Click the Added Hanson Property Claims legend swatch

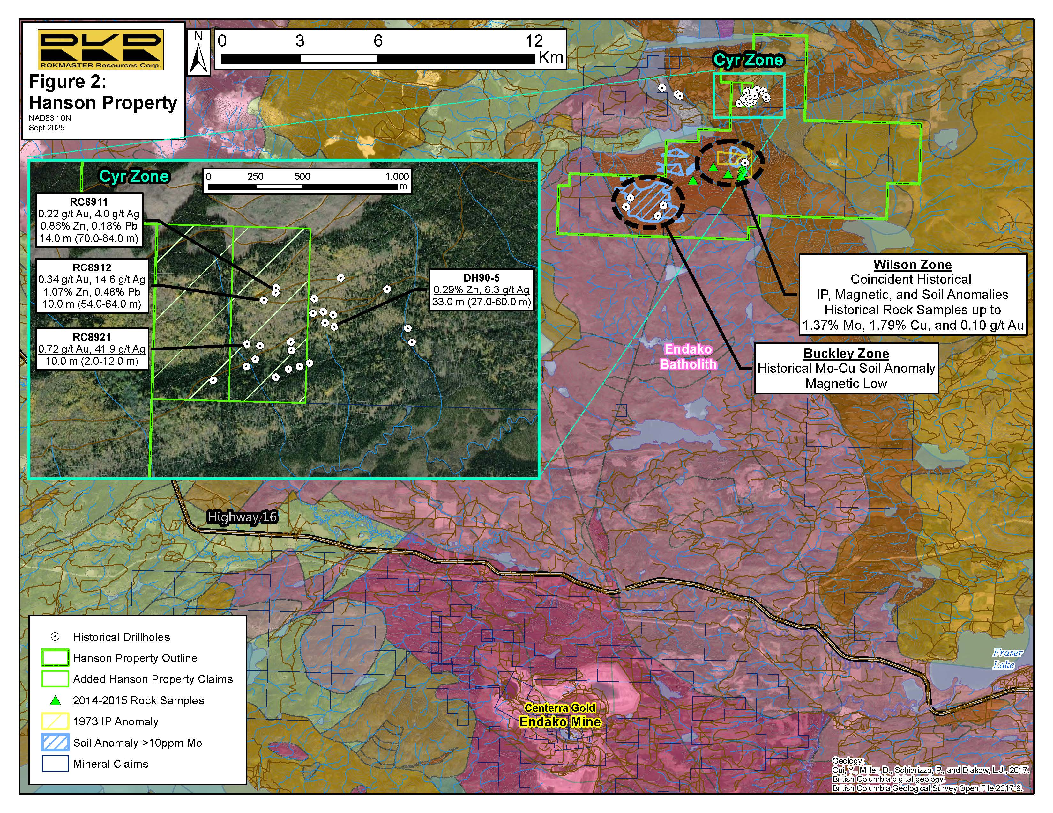point(56,679)
